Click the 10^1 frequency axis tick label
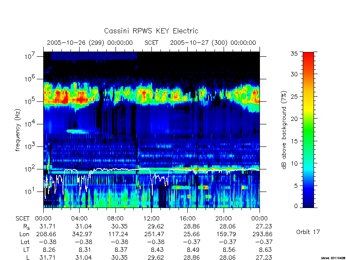Viewport: 346px width, 260px height. pos(30,191)
